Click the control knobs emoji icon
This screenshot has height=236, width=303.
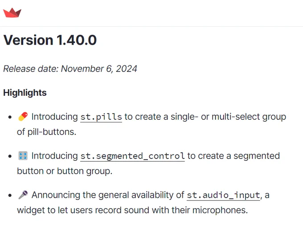[x=23, y=156]
